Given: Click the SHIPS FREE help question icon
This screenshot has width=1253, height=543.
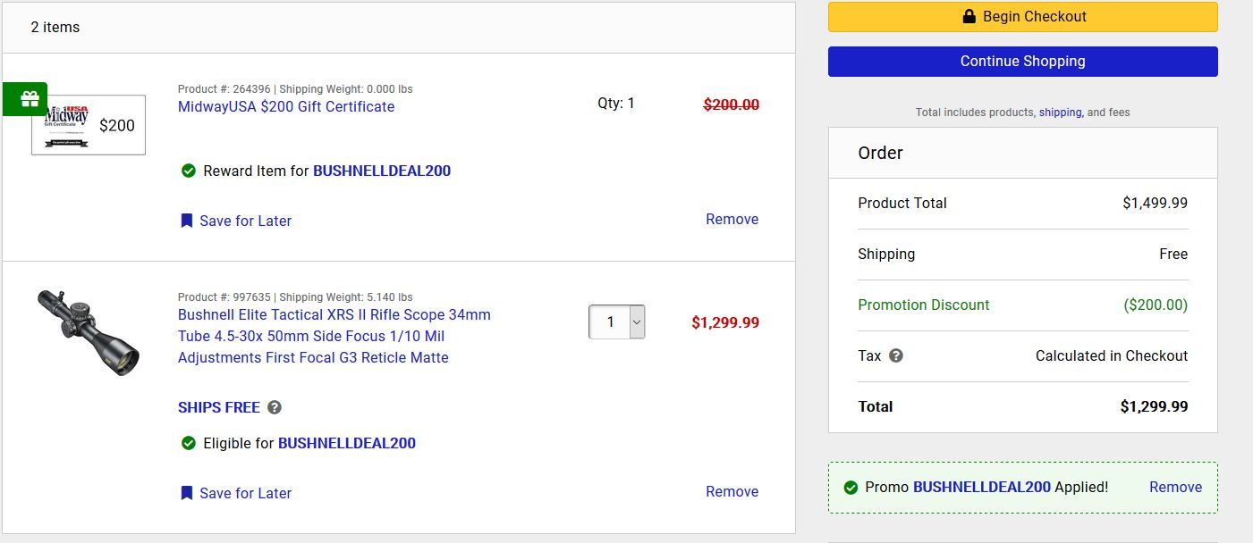Looking at the screenshot, I should point(275,407).
